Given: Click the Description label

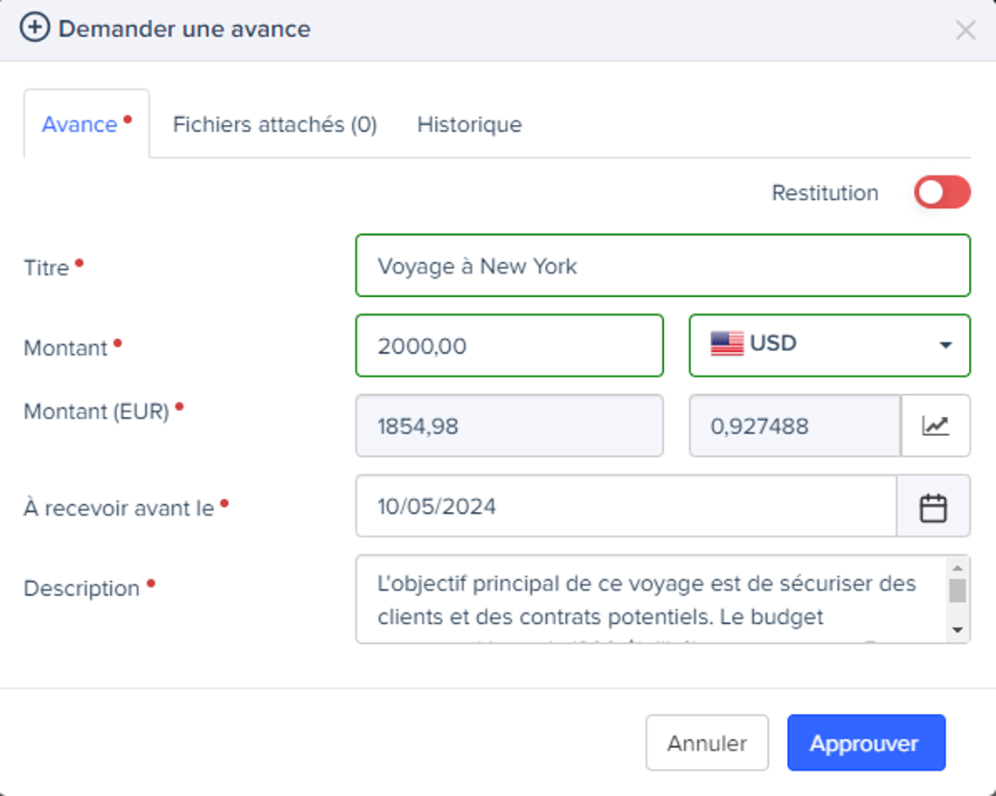Looking at the screenshot, I should 81,588.
